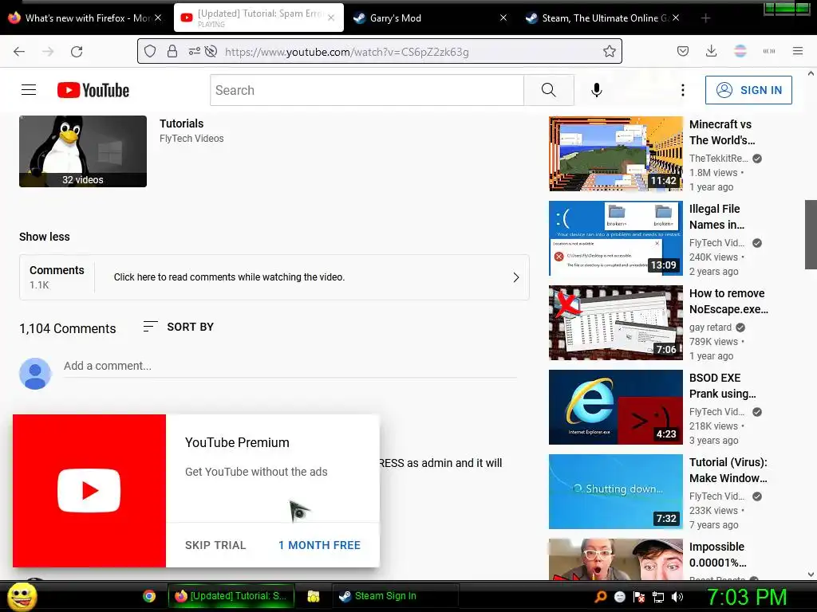Open a new tab with plus icon

tap(705, 18)
